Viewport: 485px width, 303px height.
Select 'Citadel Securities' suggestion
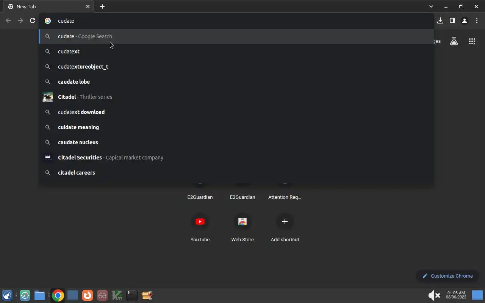[236, 158]
